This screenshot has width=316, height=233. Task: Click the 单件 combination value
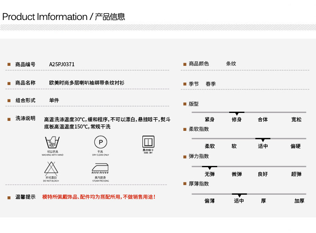pos(54,100)
